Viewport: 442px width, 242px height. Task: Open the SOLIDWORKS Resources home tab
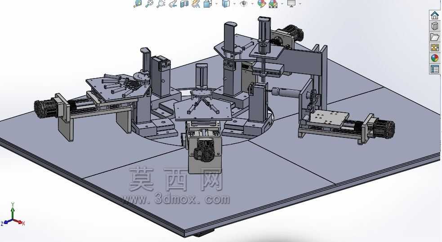(x=435, y=15)
